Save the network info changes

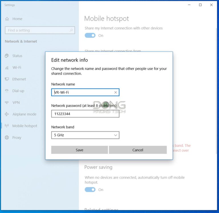(80, 150)
